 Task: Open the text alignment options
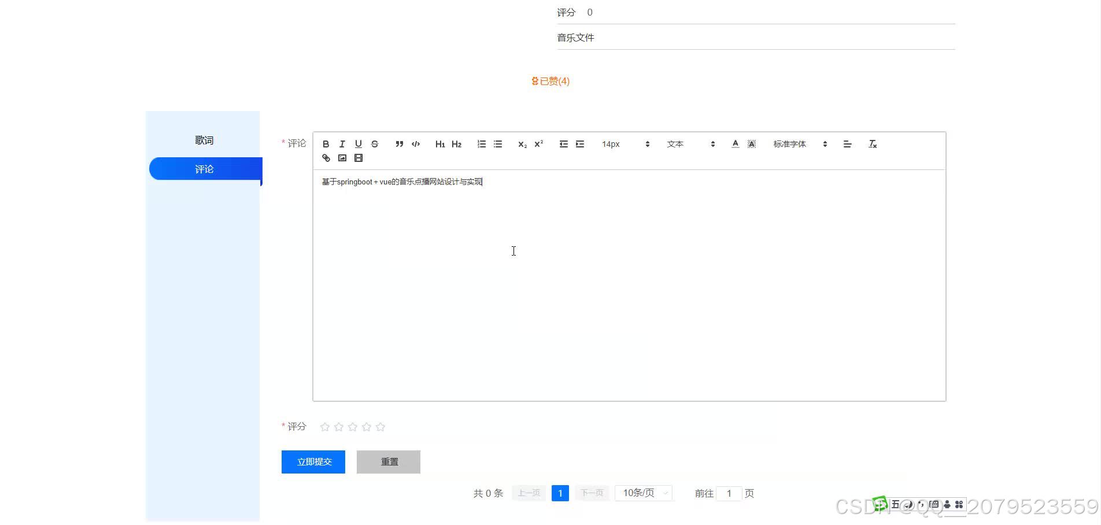[847, 144]
